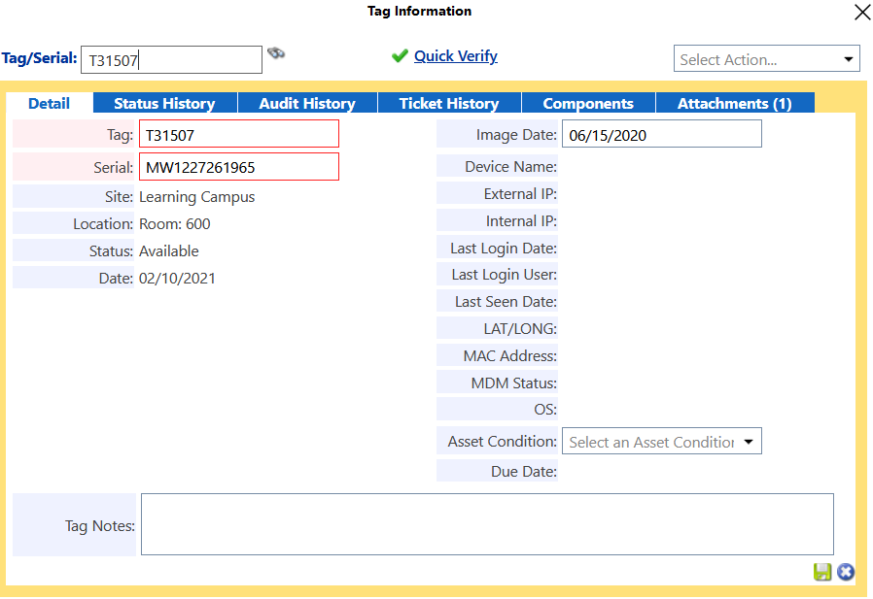The height and width of the screenshot is (599, 873).
Task: Select the Components tab
Action: tap(588, 104)
